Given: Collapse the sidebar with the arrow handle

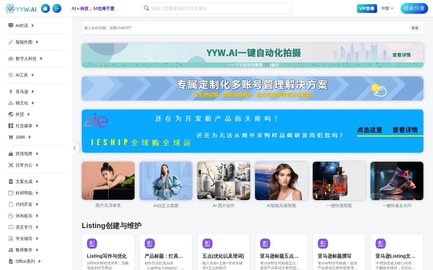Looking at the screenshot, I should pos(75,148).
